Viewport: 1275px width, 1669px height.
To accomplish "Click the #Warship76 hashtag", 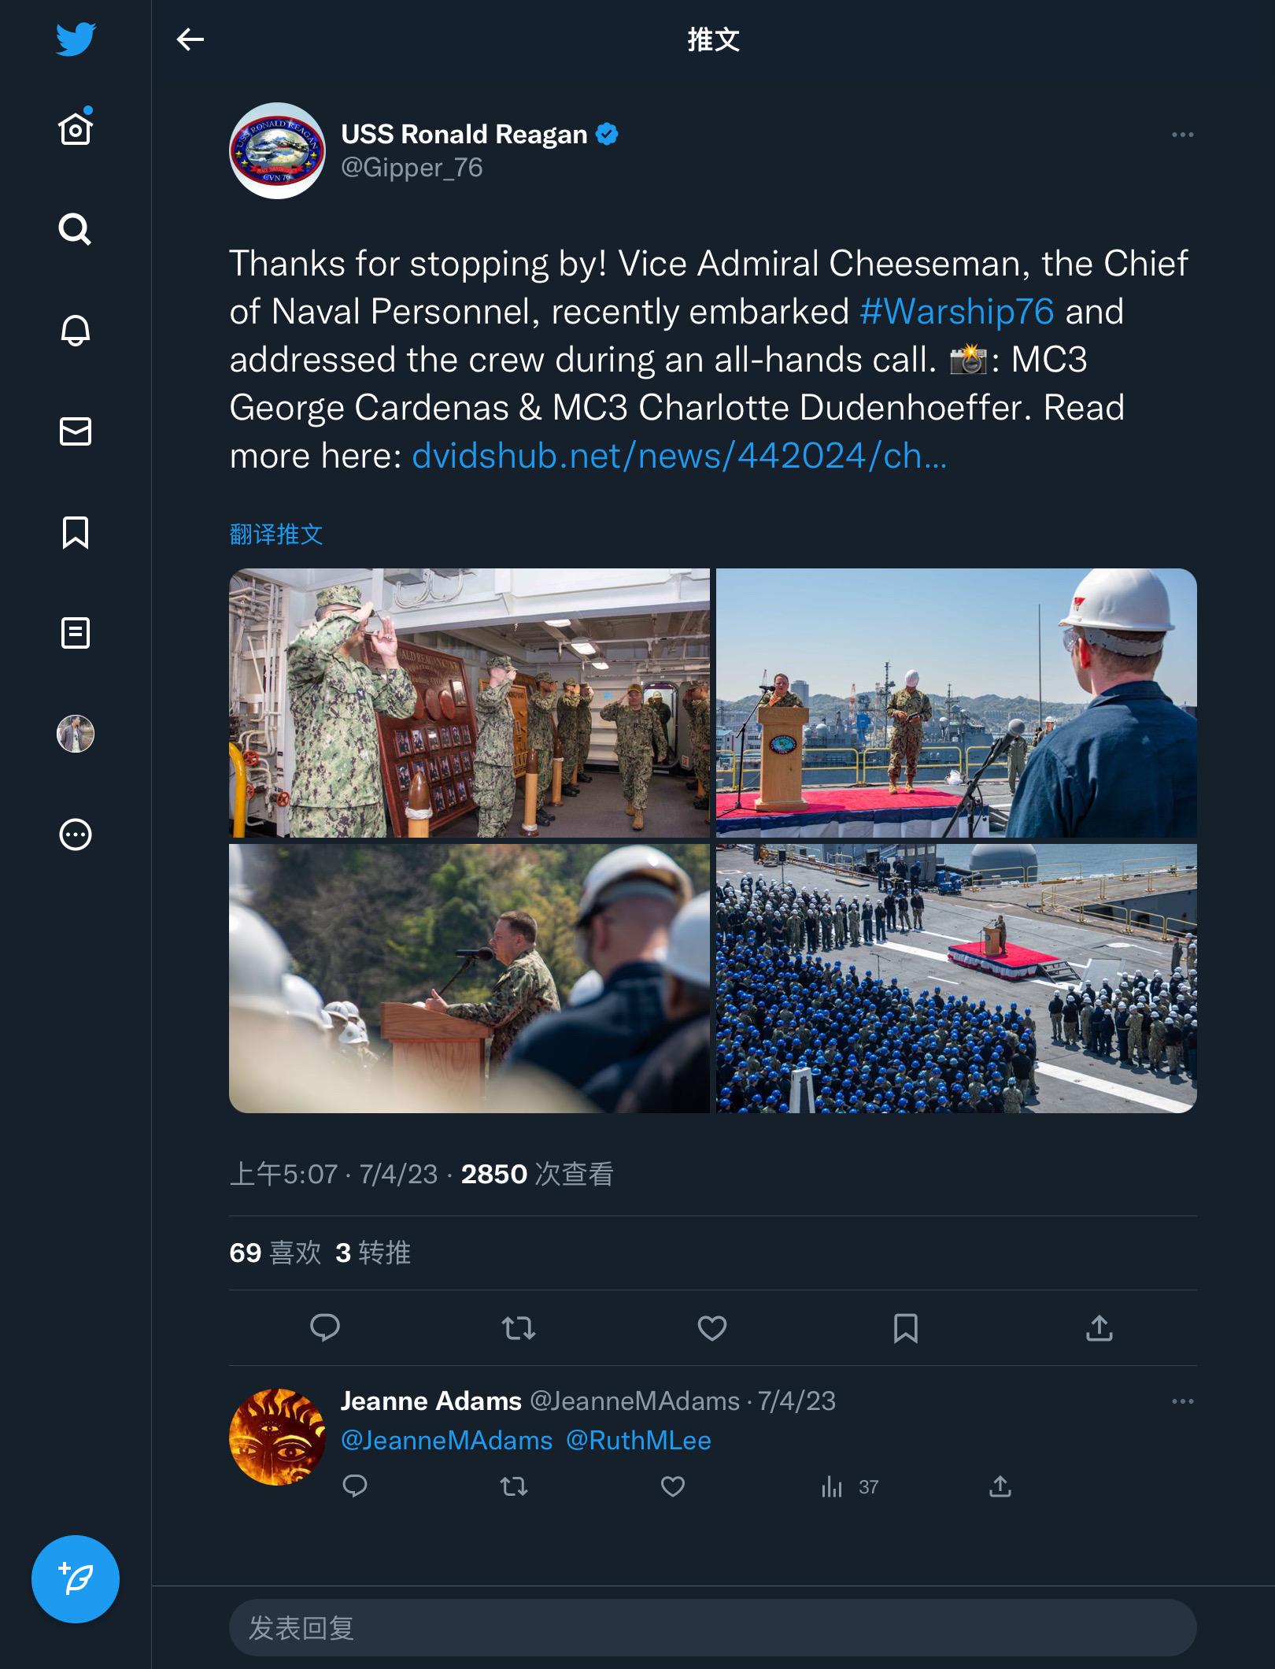I will click(x=956, y=312).
